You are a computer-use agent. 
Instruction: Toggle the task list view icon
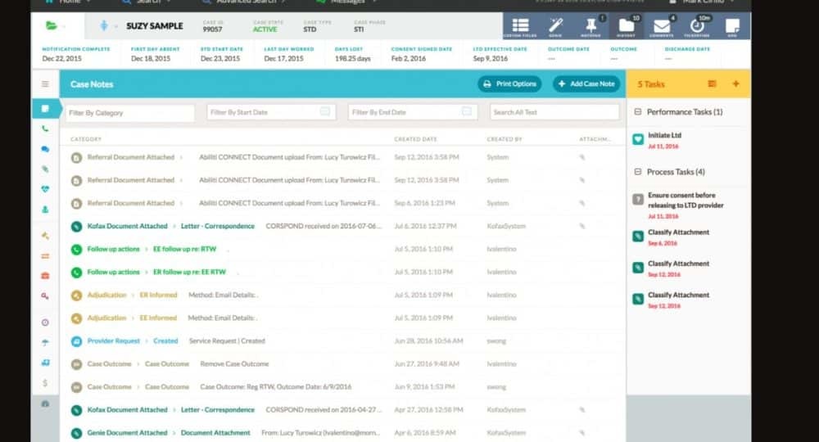713,83
